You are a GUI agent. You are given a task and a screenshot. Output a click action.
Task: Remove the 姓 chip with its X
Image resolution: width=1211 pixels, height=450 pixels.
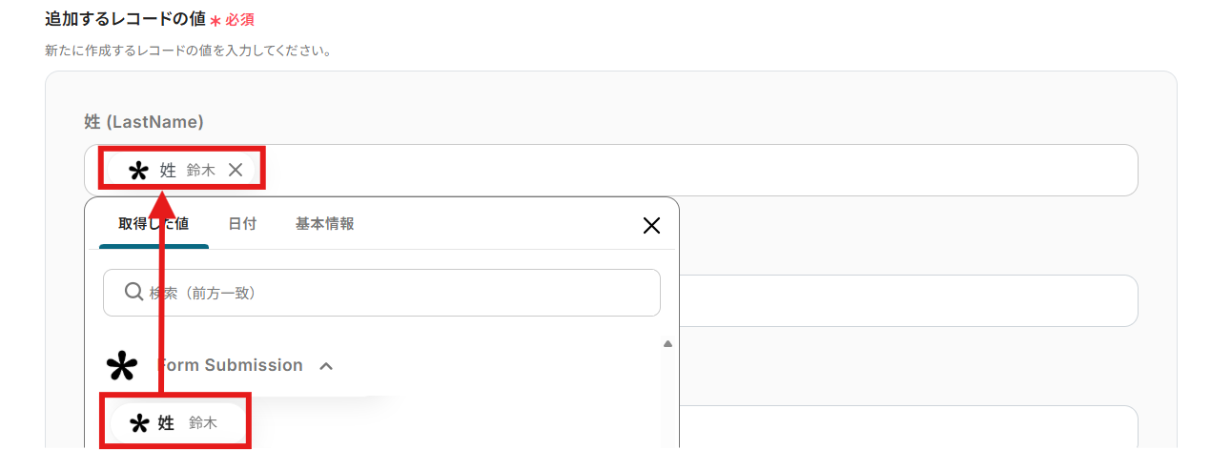coord(236,170)
